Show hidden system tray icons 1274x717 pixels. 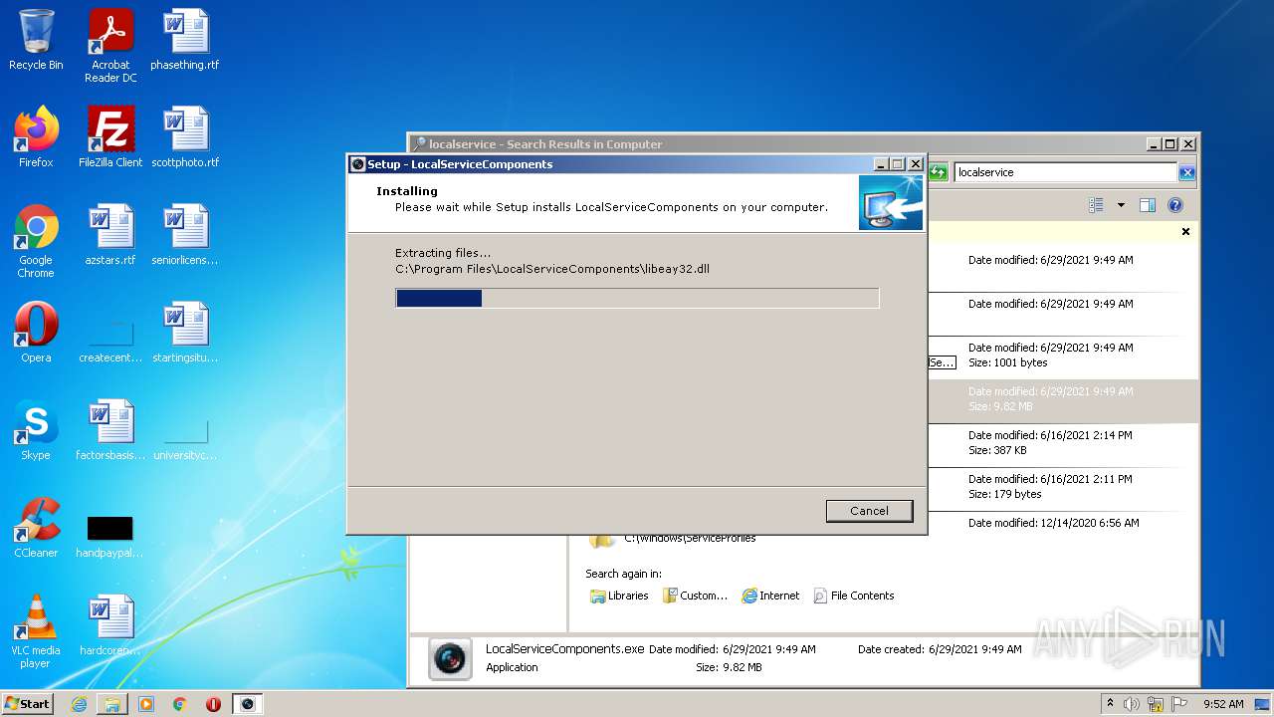pos(1111,703)
